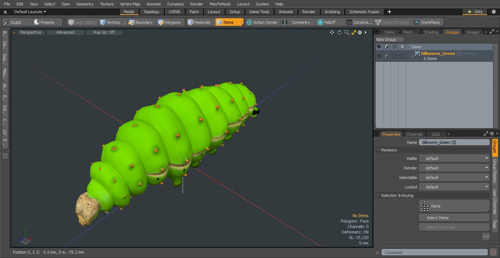Expand the Groups panel with the arrows icon
This screenshot has width=500, height=258.
tap(492, 32)
